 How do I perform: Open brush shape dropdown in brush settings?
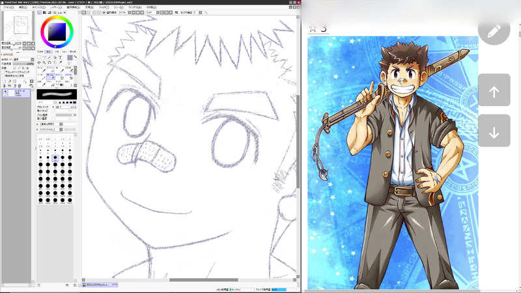(61, 124)
